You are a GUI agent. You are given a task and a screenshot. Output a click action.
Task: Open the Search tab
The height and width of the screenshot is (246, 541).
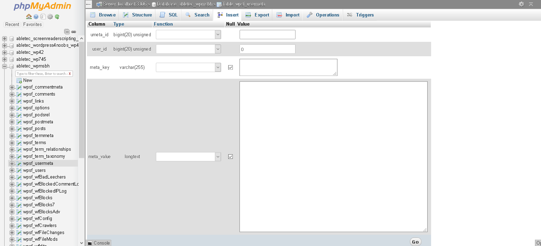click(x=197, y=15)
